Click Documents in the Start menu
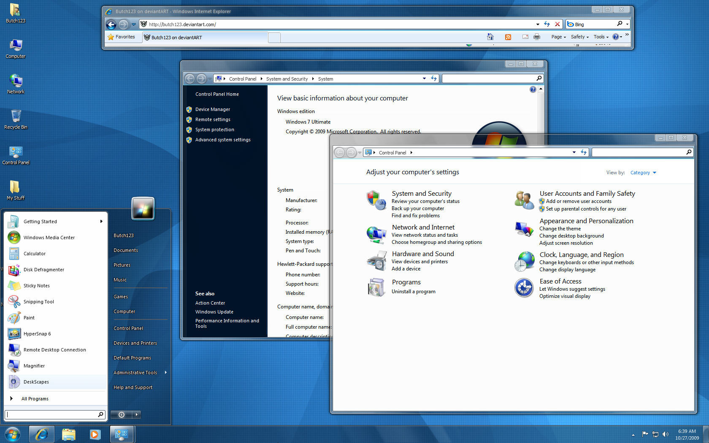Image resolution: width=709 pixels, height=443 pixels. (x=125, y=250)
